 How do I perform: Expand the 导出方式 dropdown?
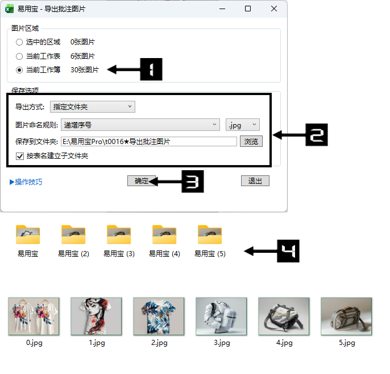click(93, 106)
